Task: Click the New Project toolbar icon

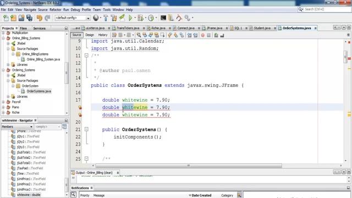Action: (x=13, y=18)
